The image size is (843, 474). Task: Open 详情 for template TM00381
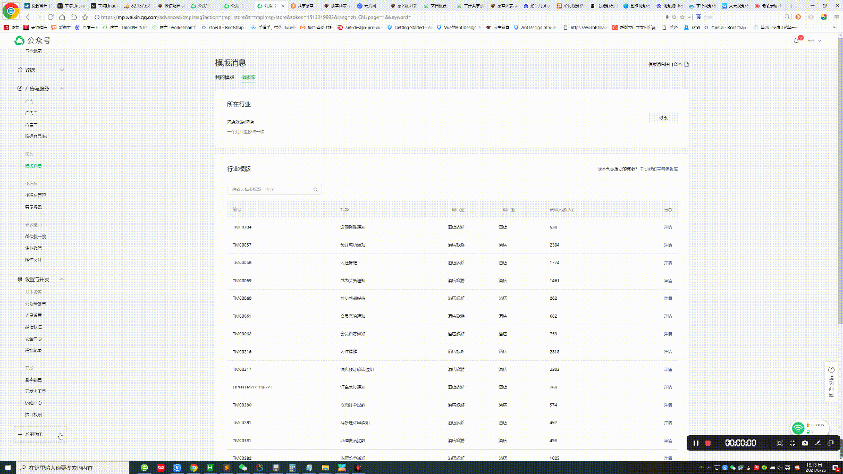668,441
